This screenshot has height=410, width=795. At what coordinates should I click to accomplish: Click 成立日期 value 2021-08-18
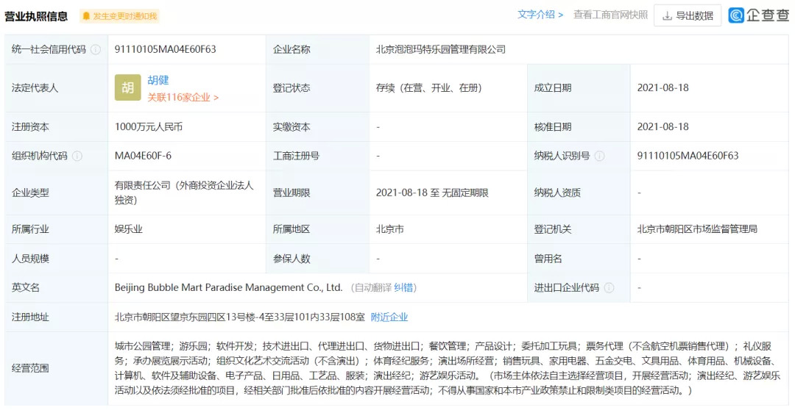pos(663,87)
